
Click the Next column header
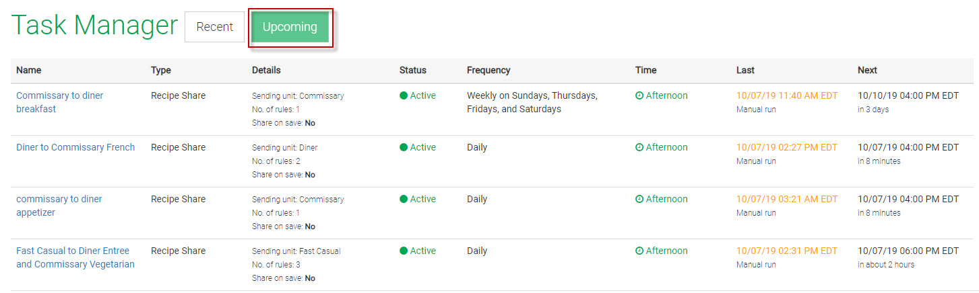867,70
